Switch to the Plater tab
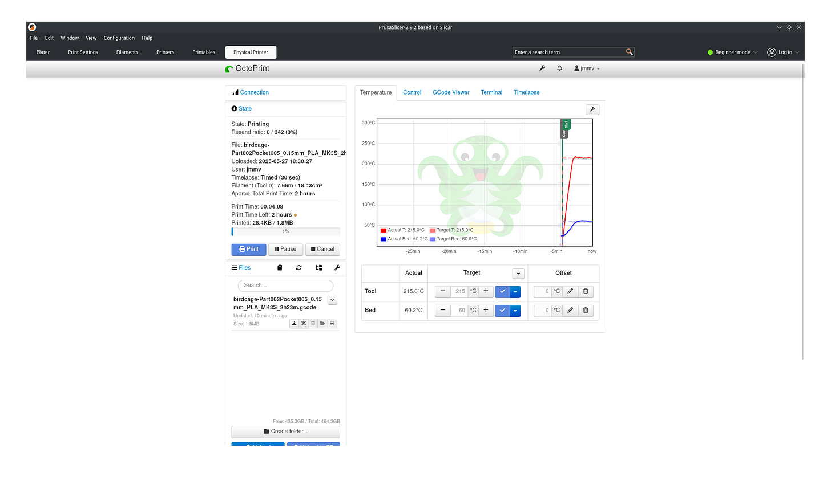The width and height of the screenshot is (831, 477). 43,52
